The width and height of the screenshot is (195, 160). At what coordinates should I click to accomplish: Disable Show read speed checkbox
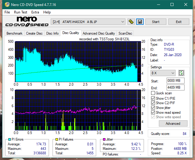153,112
